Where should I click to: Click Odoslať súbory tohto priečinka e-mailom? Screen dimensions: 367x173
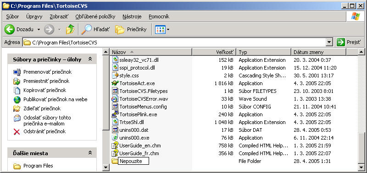[47, 121]
